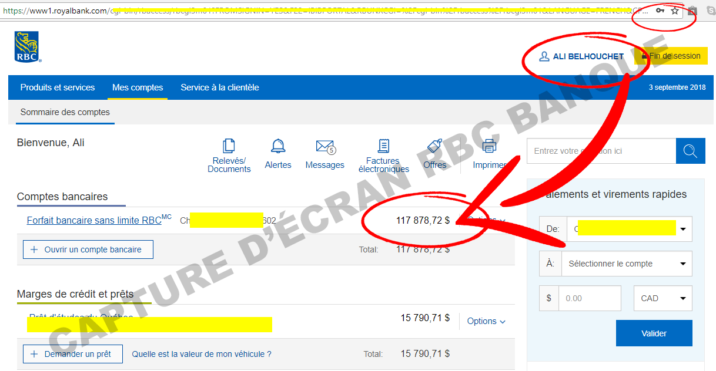Select the Sommaire des comptes tab
Viewport: 716px width, 371px height.
[65, 112]
